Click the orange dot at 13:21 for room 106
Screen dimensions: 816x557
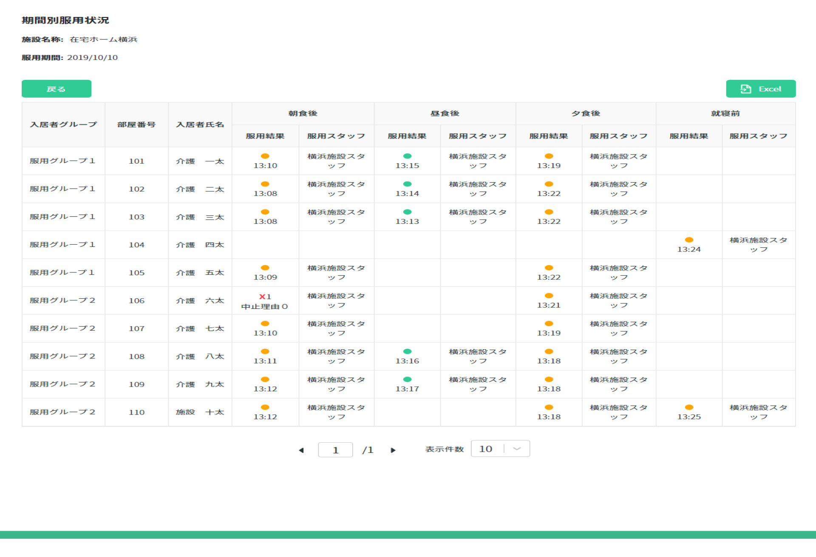tap(549, 296)
